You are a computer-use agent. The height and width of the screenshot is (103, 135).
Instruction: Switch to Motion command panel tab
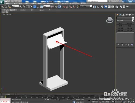[127, 15]
